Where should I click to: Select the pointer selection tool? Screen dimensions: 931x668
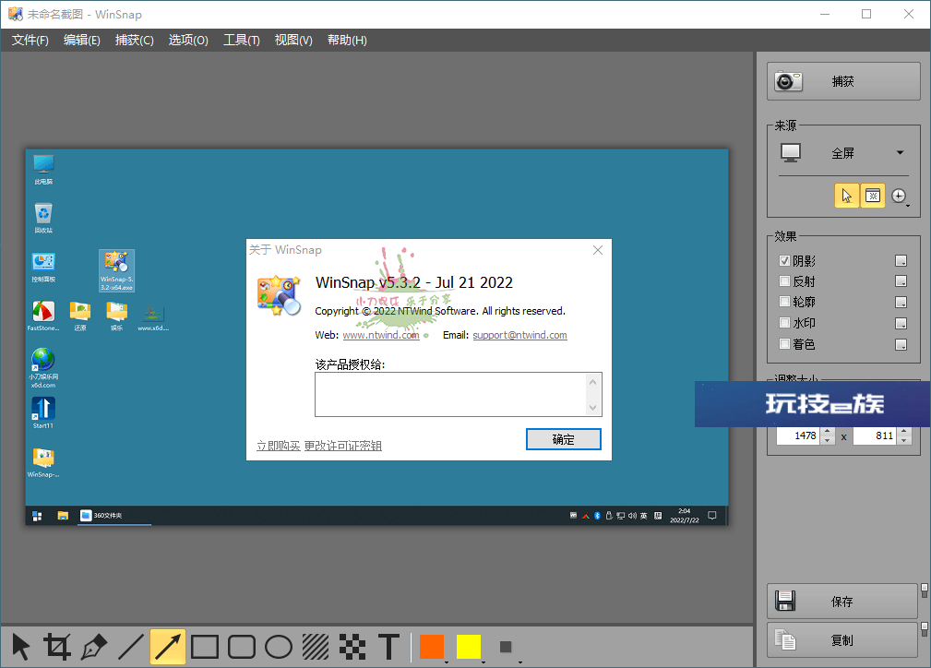click(21, 647)
